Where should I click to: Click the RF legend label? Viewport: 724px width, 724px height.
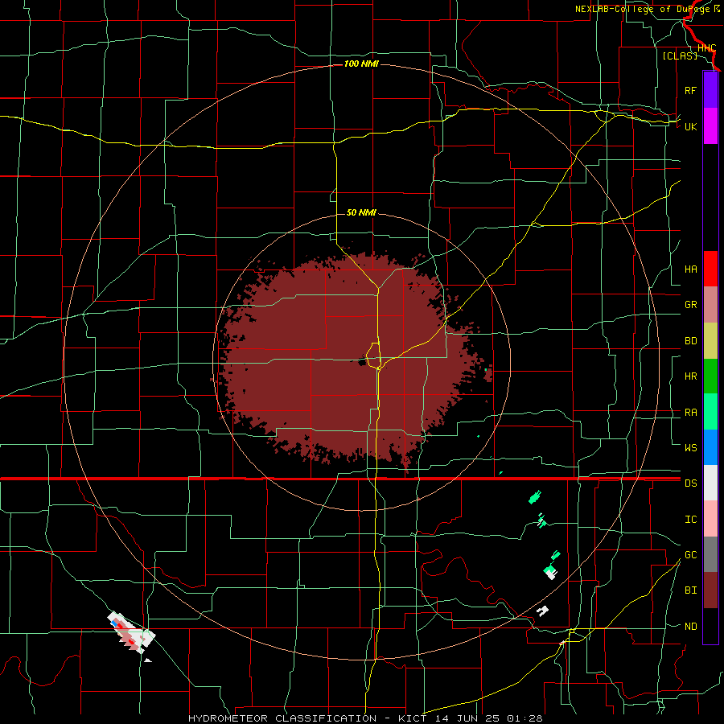[x=690, y=90]
